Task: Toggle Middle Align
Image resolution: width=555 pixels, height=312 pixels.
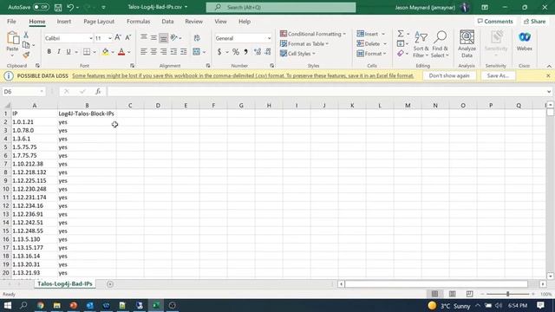Action: point(153,37)
